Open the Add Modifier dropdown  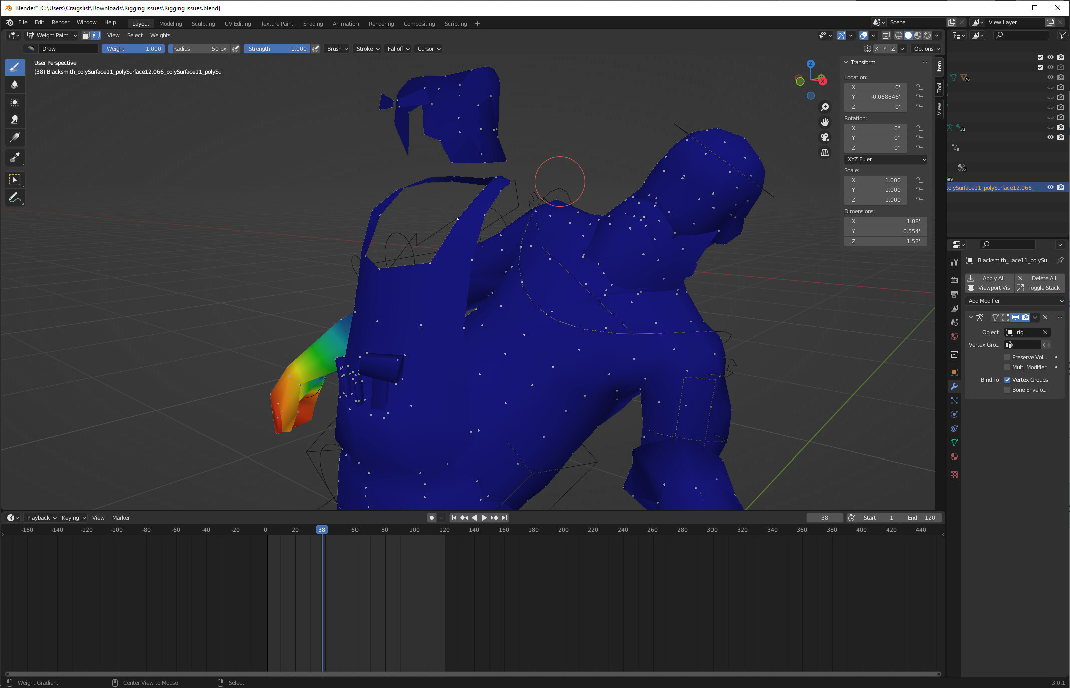point(1015,301)
